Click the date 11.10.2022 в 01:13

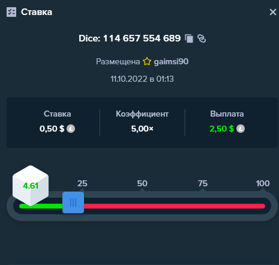pyautogui.click(x=142, y=79)
